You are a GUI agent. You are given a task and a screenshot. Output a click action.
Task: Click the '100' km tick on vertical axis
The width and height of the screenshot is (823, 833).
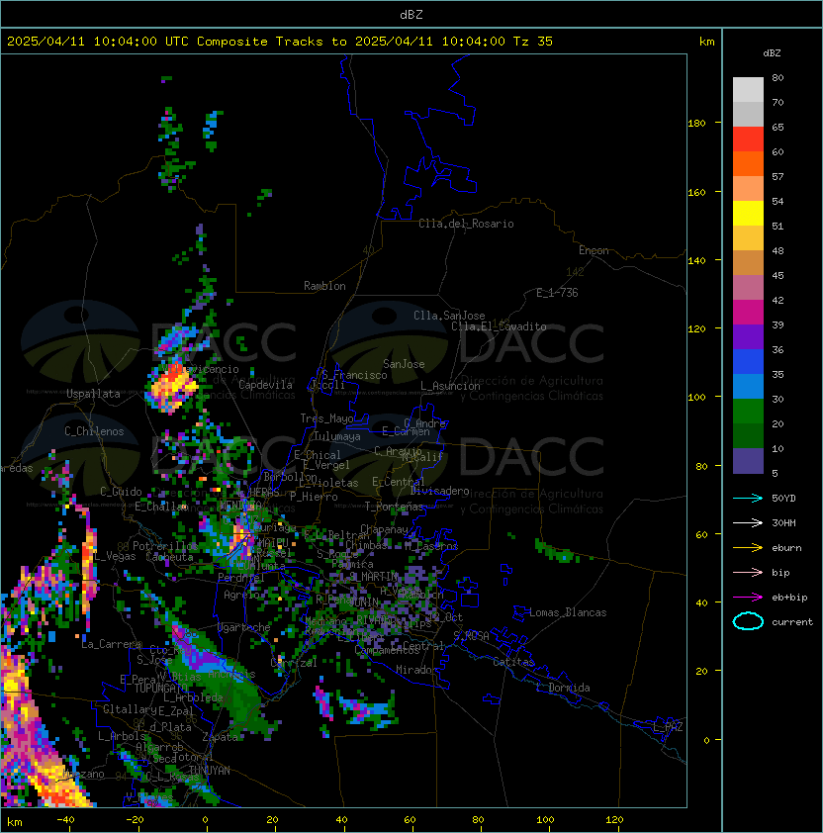pyautogui.click(x=696, y=398)
